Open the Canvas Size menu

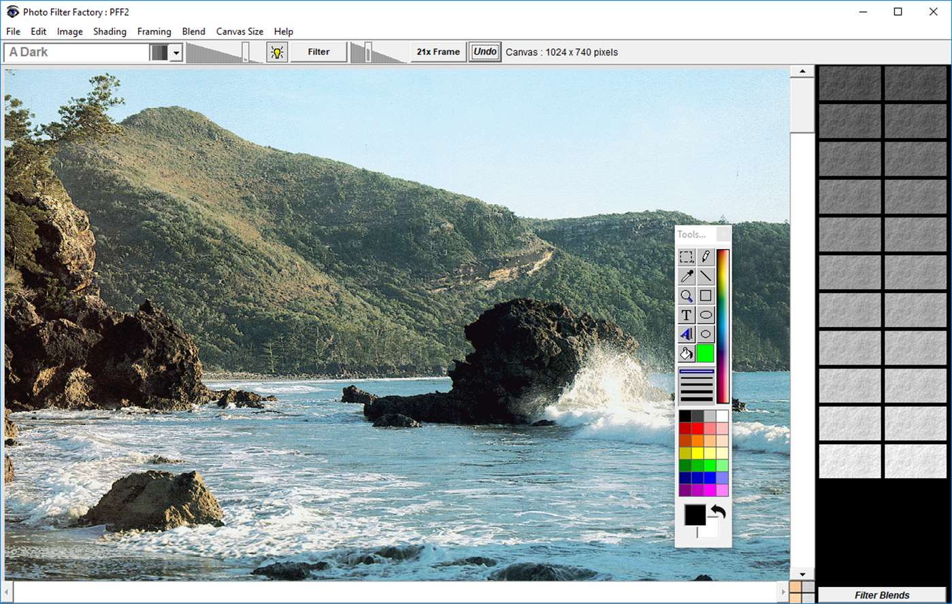[x=240, y=31]
